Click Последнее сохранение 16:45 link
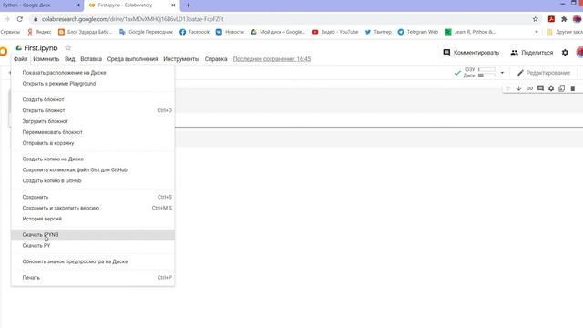 click(271, 59)
